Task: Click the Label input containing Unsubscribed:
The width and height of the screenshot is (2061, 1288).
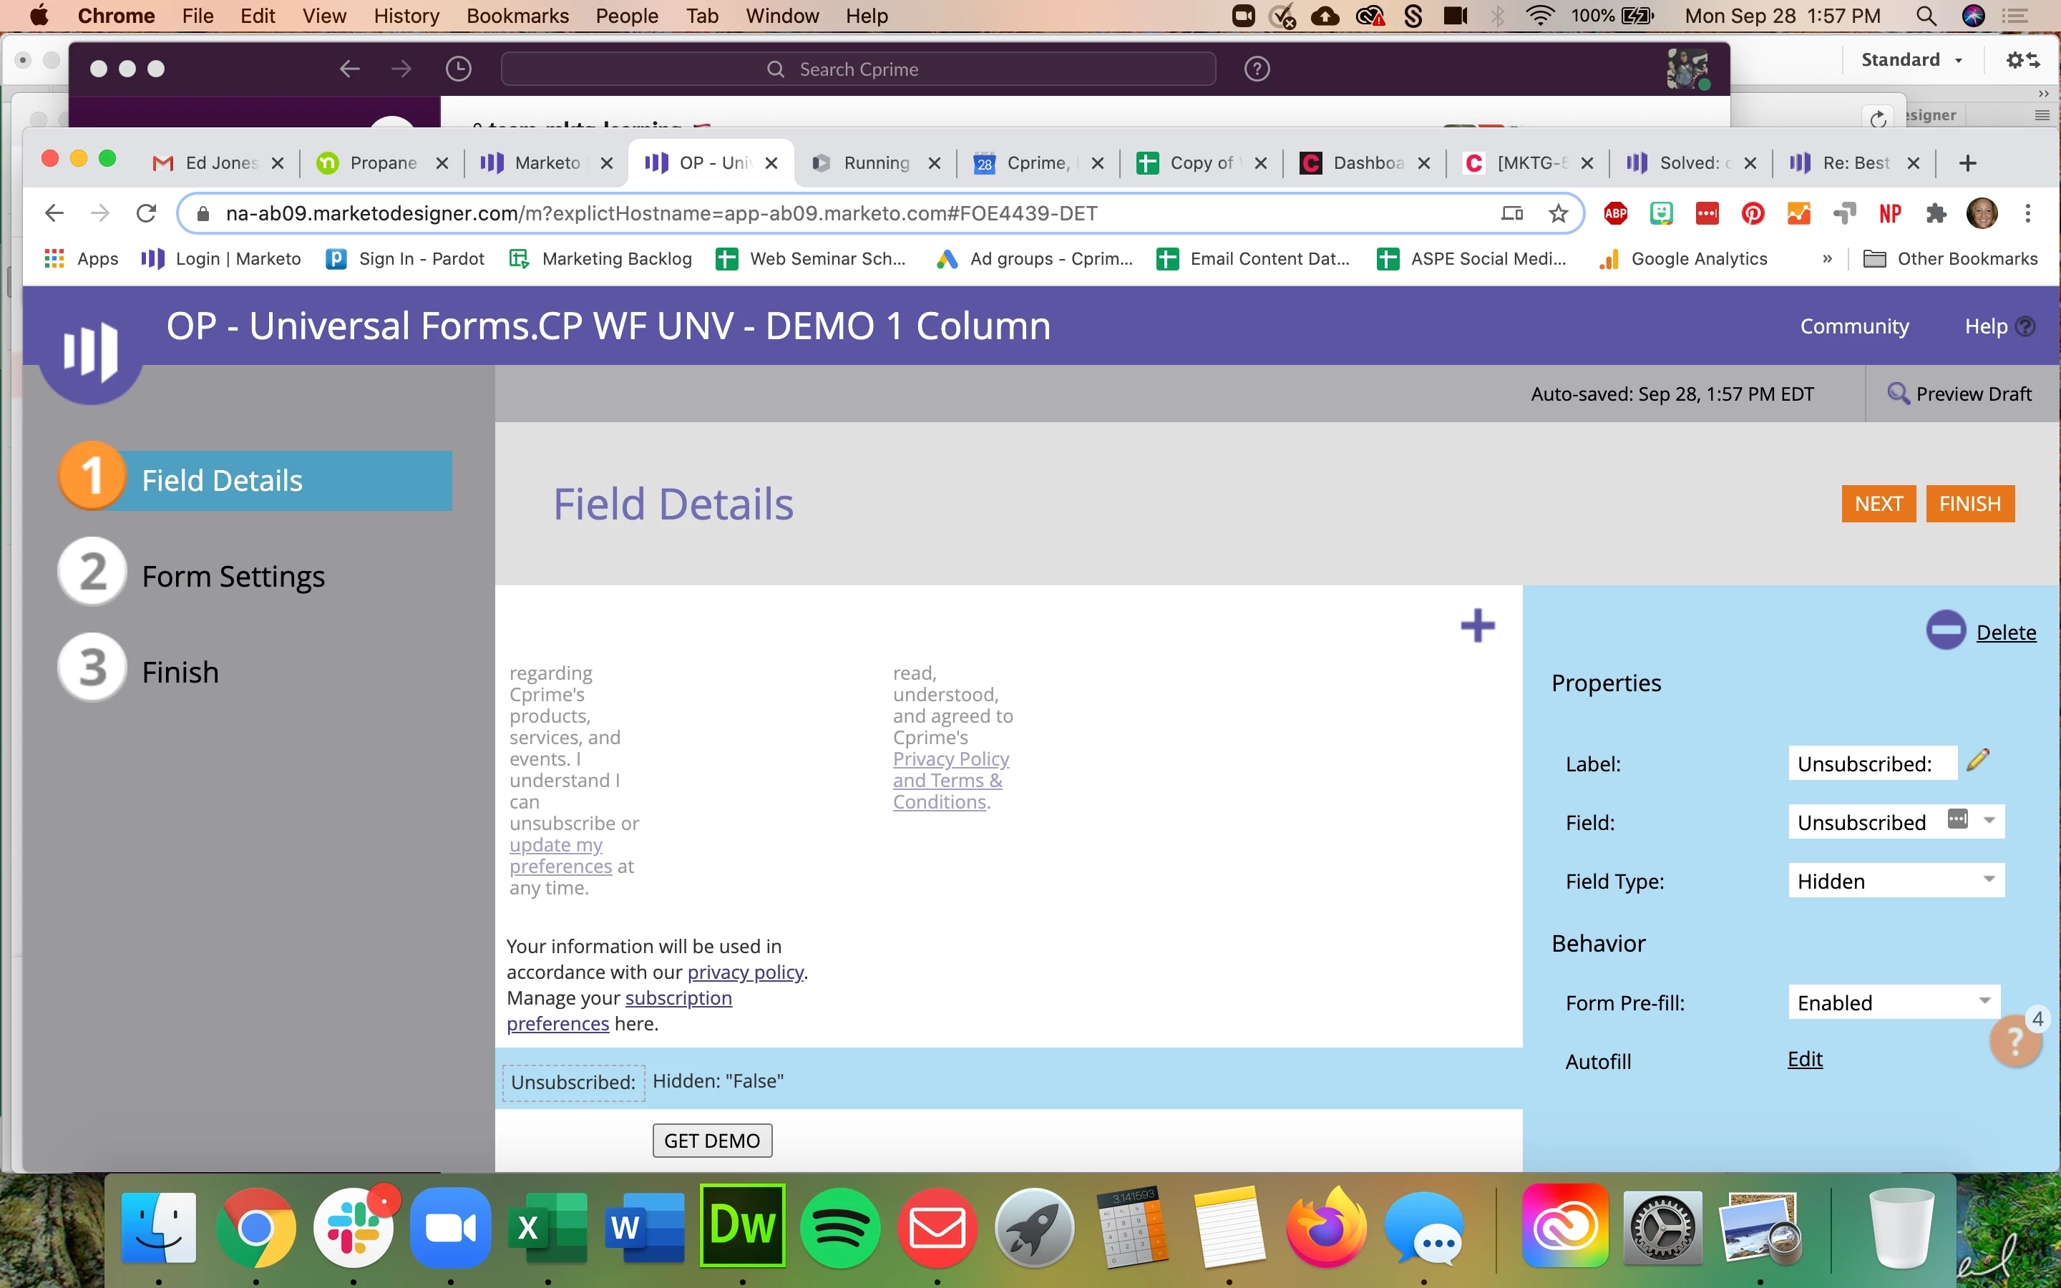Action: pos(1871,763)
